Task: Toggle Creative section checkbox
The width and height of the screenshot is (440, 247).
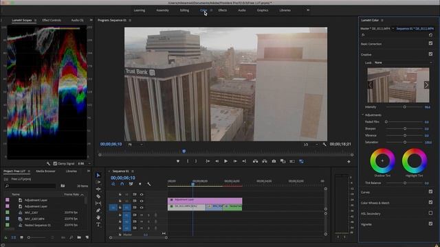Action: pos(431,54)
